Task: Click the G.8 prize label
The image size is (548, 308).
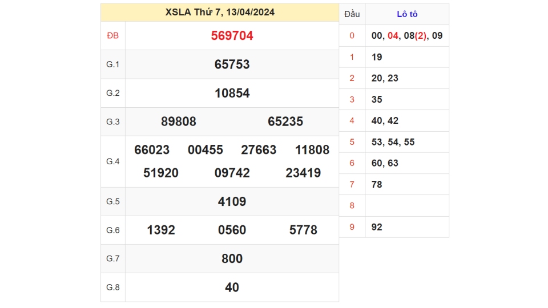Action: [x=113, y=287]
